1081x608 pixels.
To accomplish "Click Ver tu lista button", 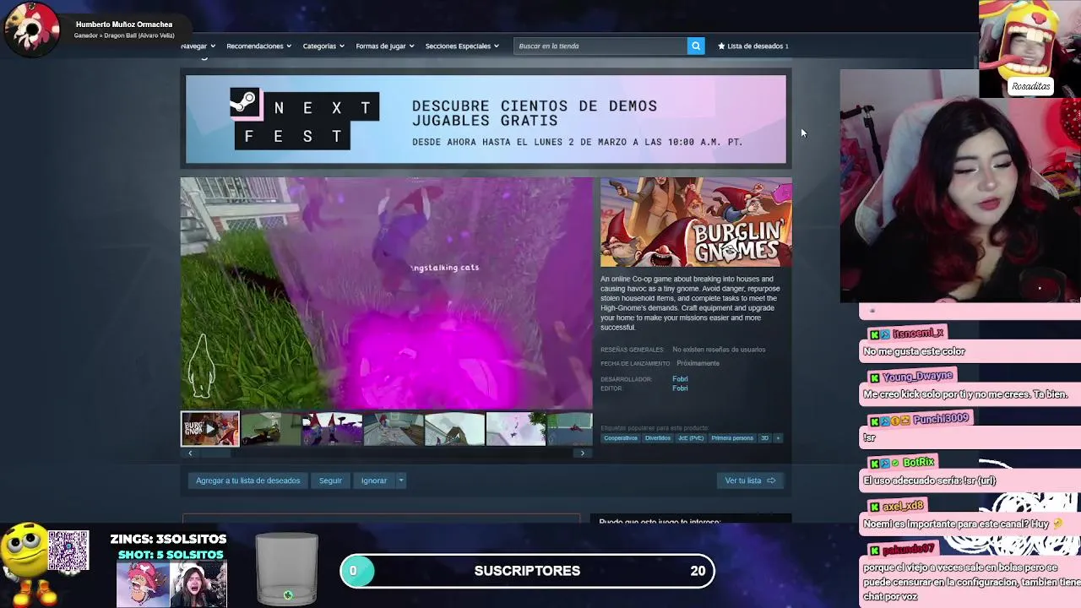I will coord(750,480).
